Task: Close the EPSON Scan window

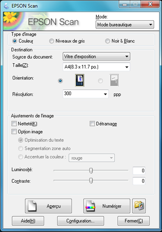Action: [x=150, y=4]
